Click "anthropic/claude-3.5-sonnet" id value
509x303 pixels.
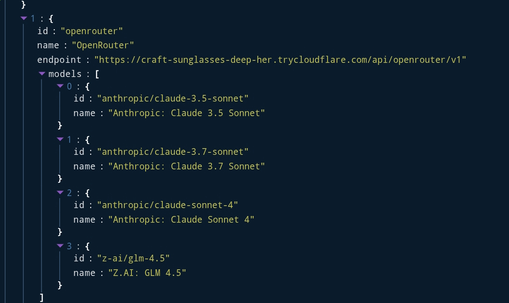coord(173,98)
